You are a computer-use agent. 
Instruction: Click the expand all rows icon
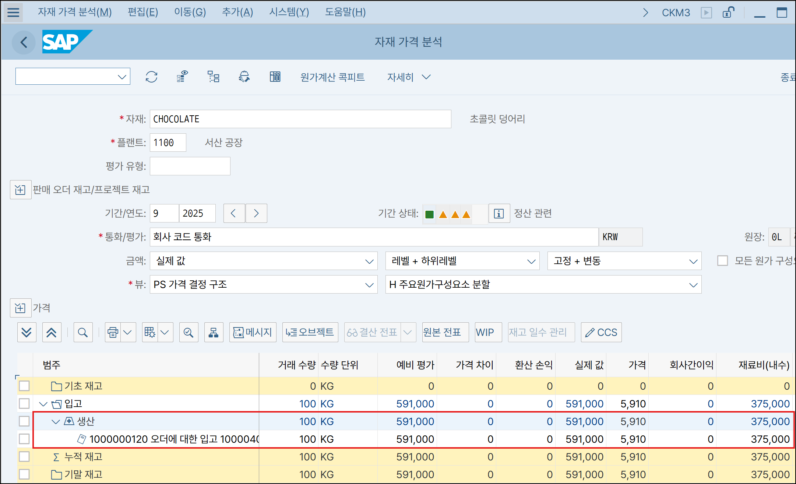(x=27, y=332)
